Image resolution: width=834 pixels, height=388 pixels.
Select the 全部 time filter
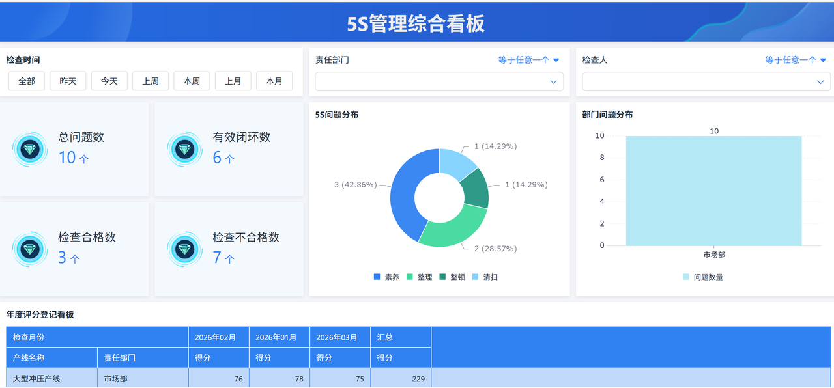tap(27, 81)
